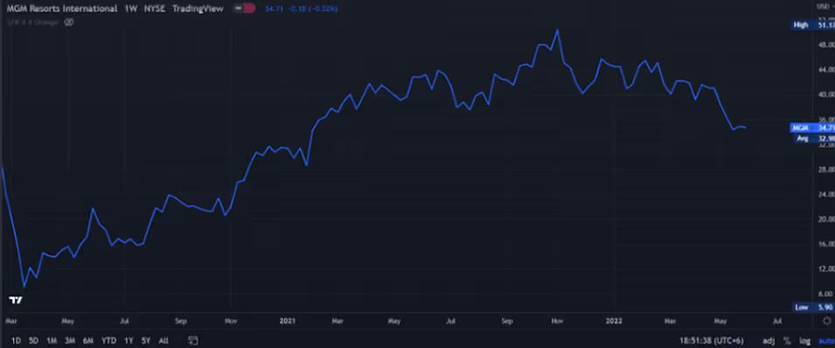Select the 1D time range
Screen dimensions: 835x348
16,340
